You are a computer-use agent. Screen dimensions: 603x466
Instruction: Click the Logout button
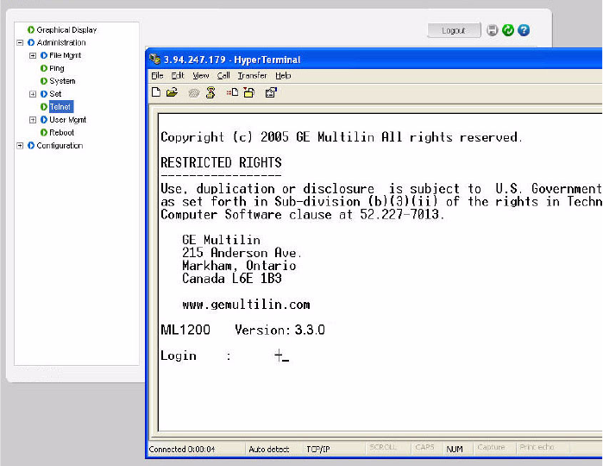point(454,30)
